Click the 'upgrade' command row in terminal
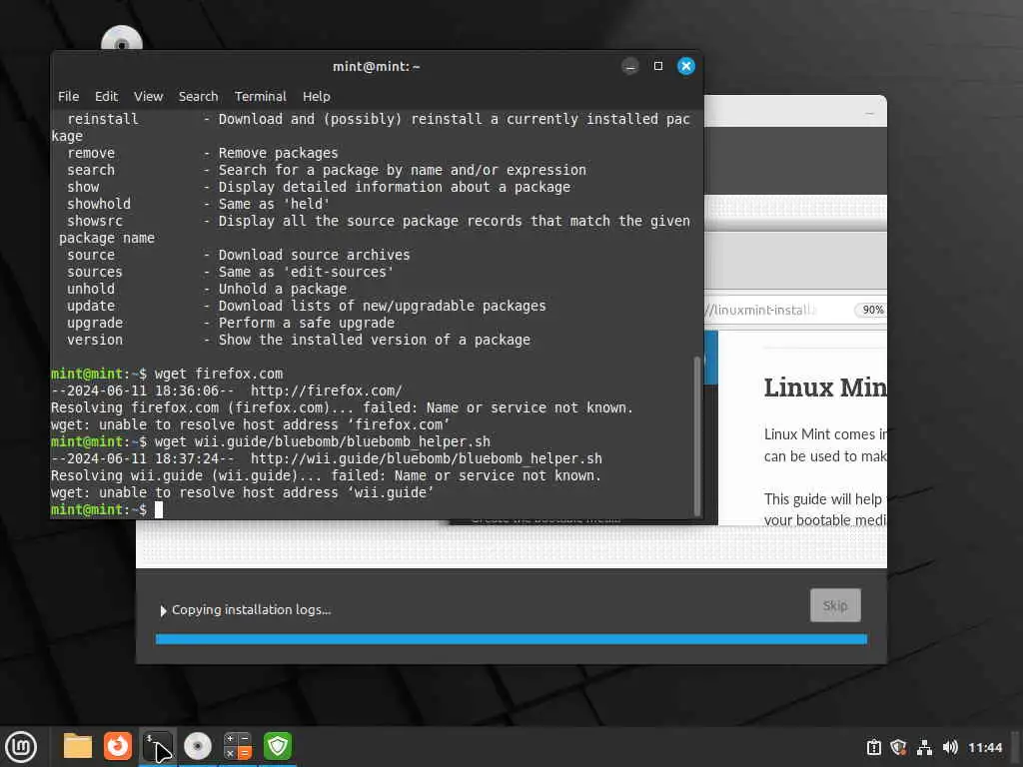The width and height of the screenshot is (1023, 767). [231, 323]
